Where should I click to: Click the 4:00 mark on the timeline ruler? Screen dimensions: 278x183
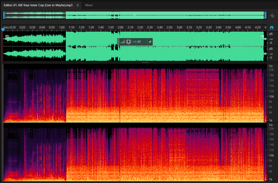coord(238,27)
